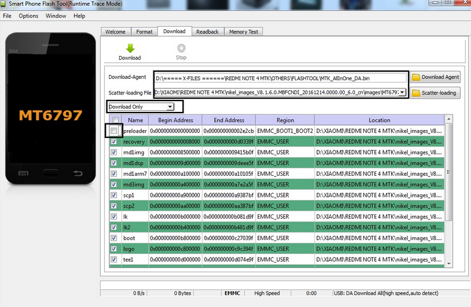Switch to the Readback tab
The image size is (471, 307).
pyautogui.click(x=208, y=31)
